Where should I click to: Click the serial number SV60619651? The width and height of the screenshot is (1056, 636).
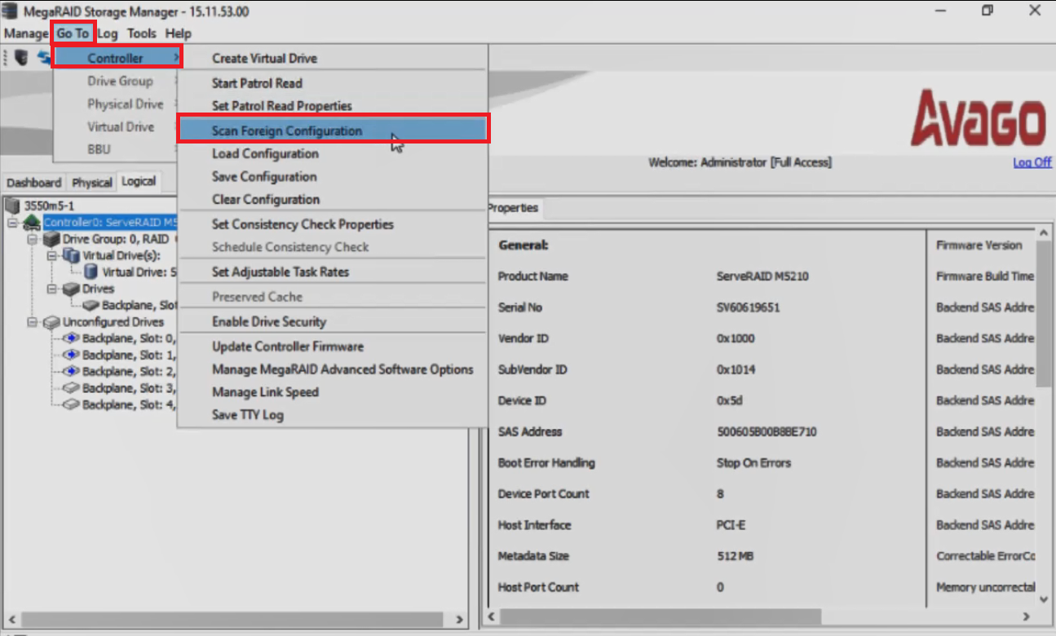click(x=749, y=307)
